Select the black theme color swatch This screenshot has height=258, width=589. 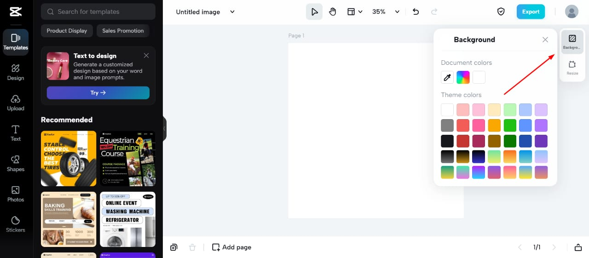tap(447, 141)
